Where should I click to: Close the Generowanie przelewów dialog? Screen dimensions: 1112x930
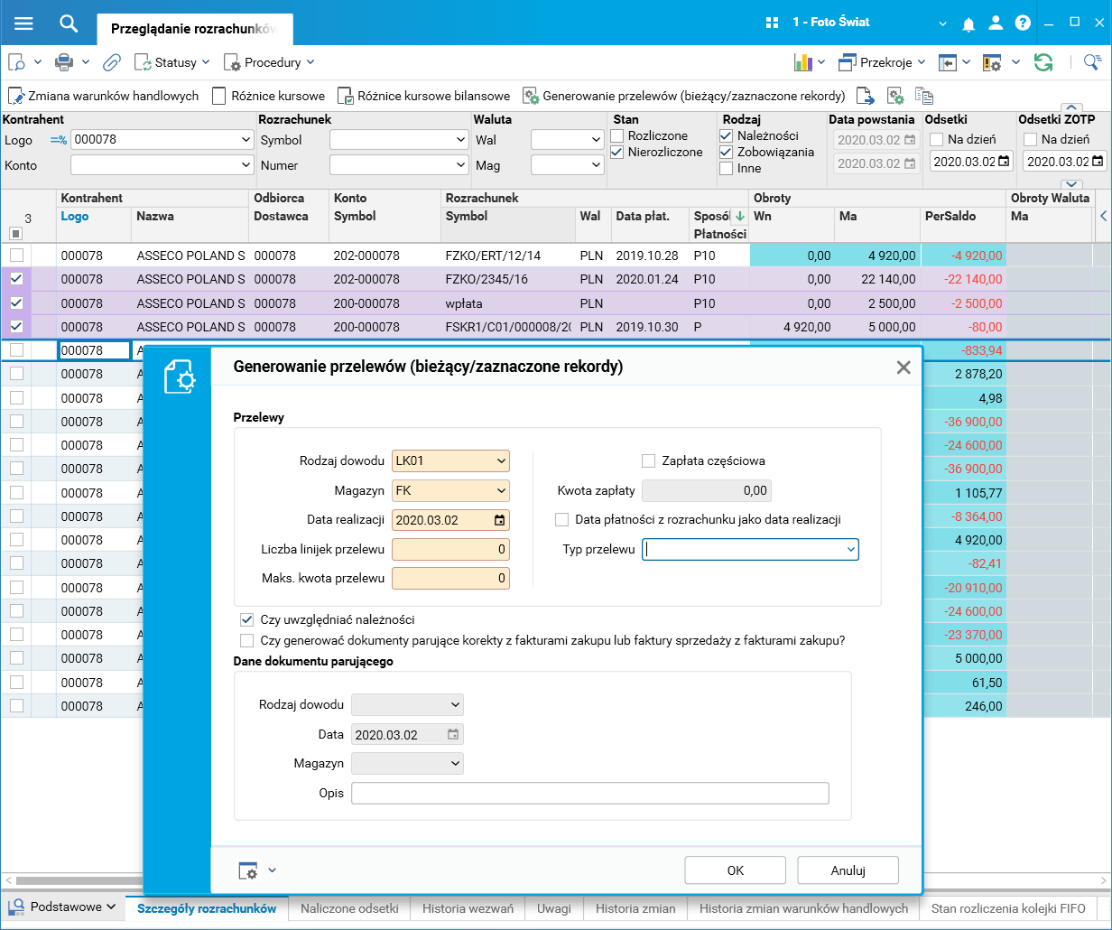click(x=903, y=367)
